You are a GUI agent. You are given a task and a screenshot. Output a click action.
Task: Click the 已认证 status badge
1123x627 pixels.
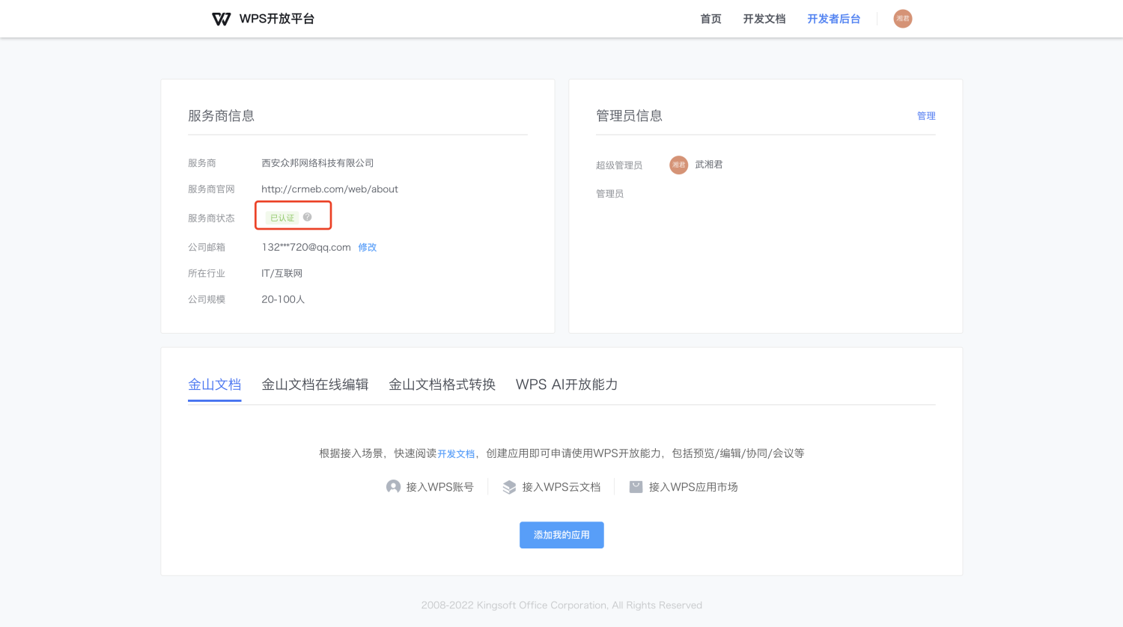coord(282,218)
